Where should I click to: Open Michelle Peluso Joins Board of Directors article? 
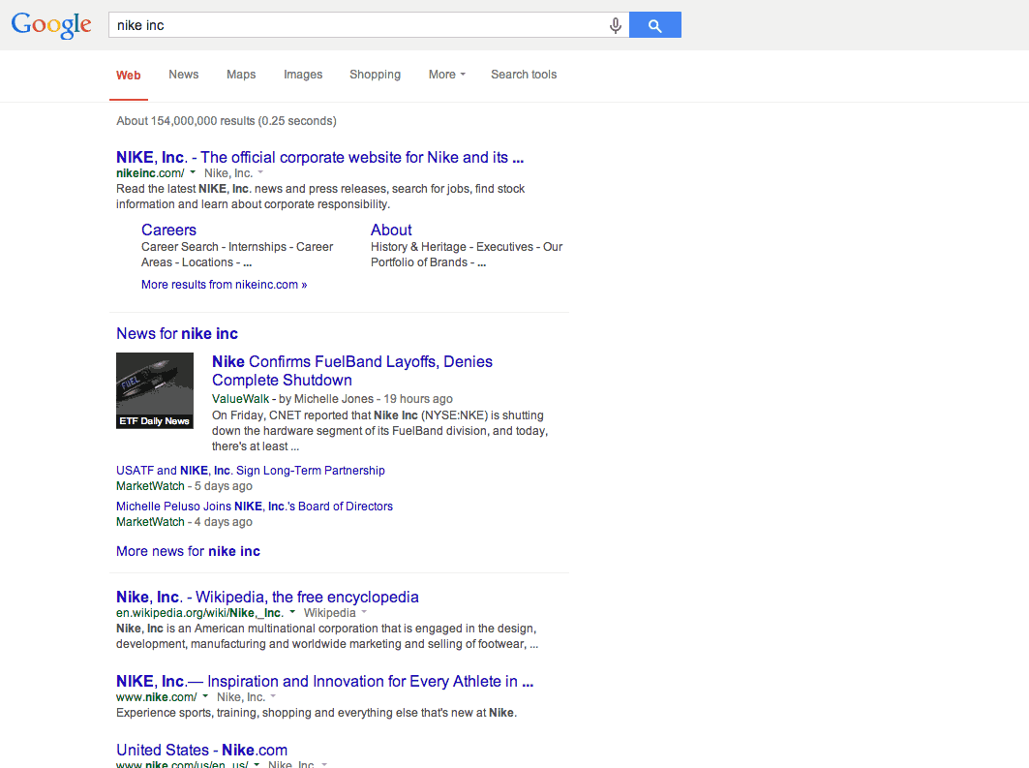click(x=254, y=507)
